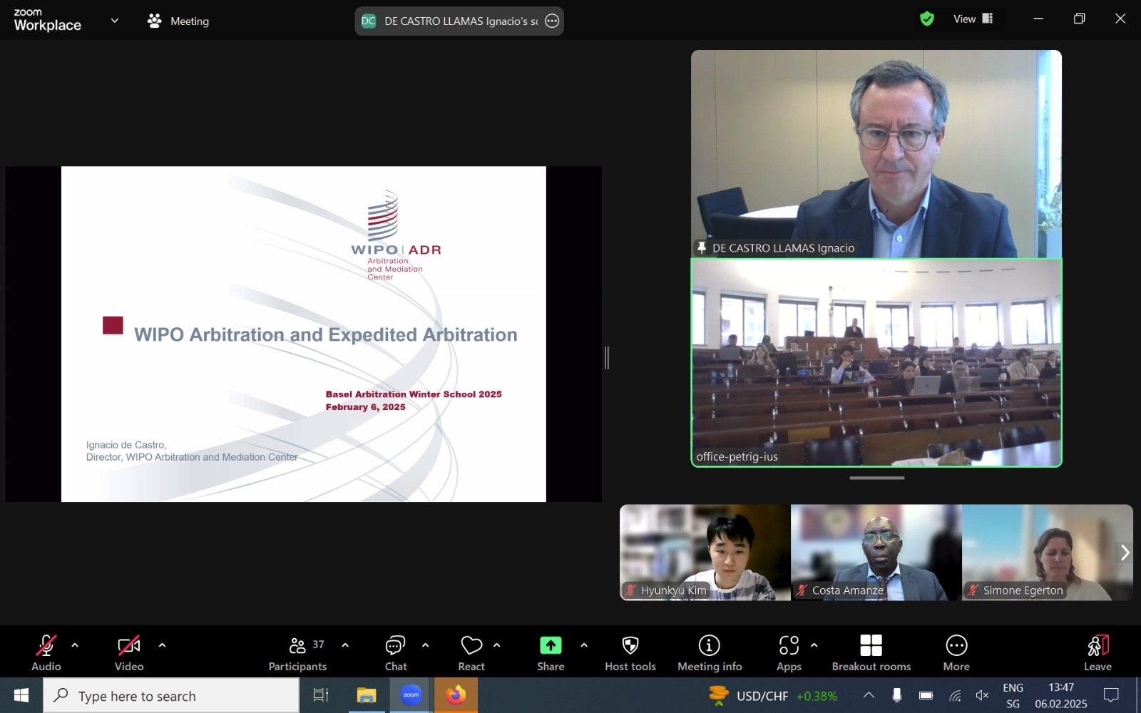Open the More options menu
Image resolution: width=1141 pixels, height=713 pixels.
point(956,652)
